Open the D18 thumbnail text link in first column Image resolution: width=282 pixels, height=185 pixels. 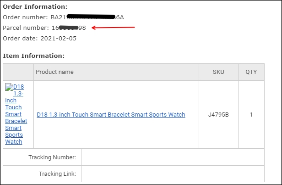point(16,114)
